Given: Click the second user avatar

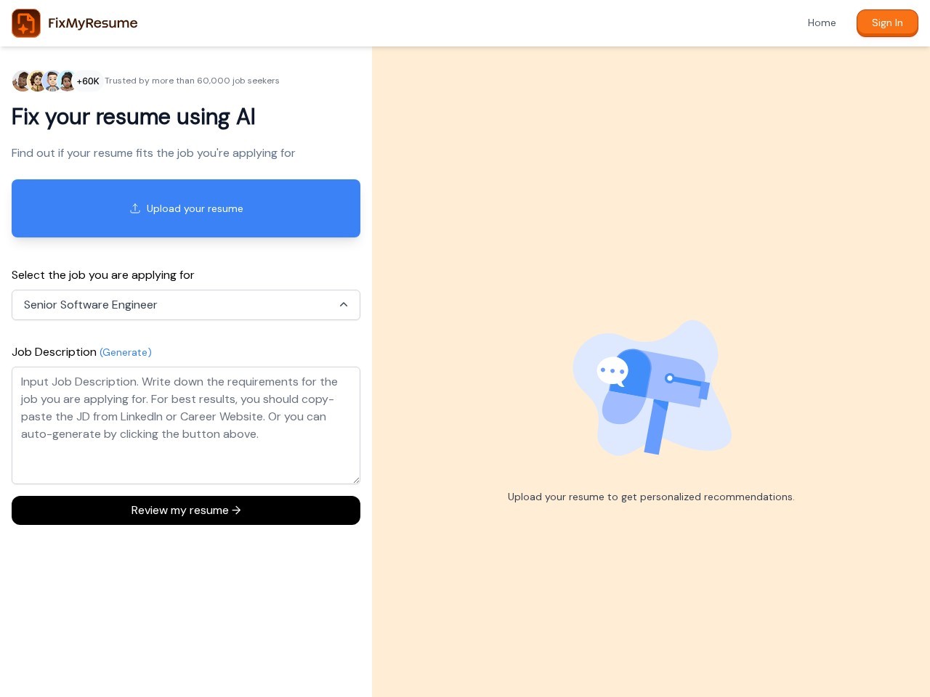Looking at the screenshot, I should point(37,81).
